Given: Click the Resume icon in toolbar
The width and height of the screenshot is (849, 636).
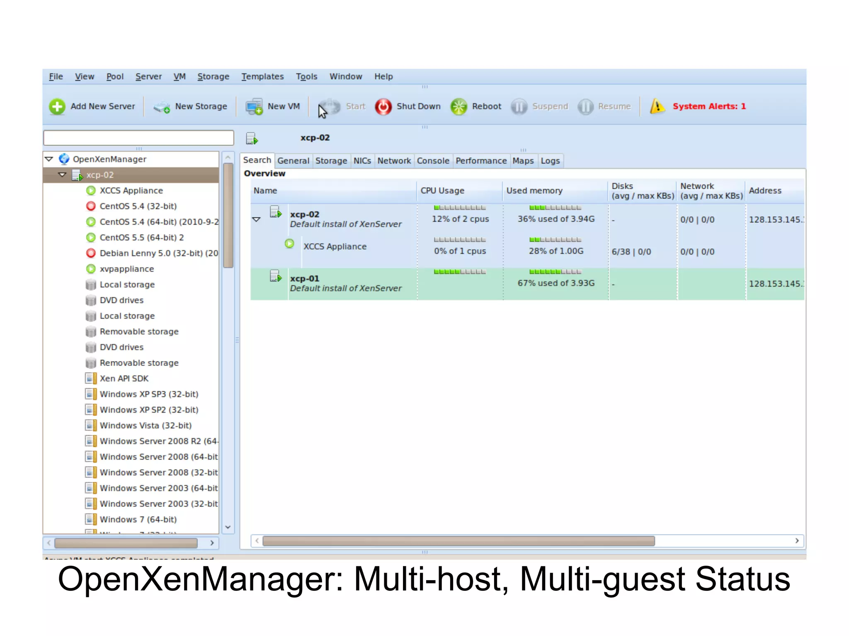Looking at the screenshot, I should 585,106.
